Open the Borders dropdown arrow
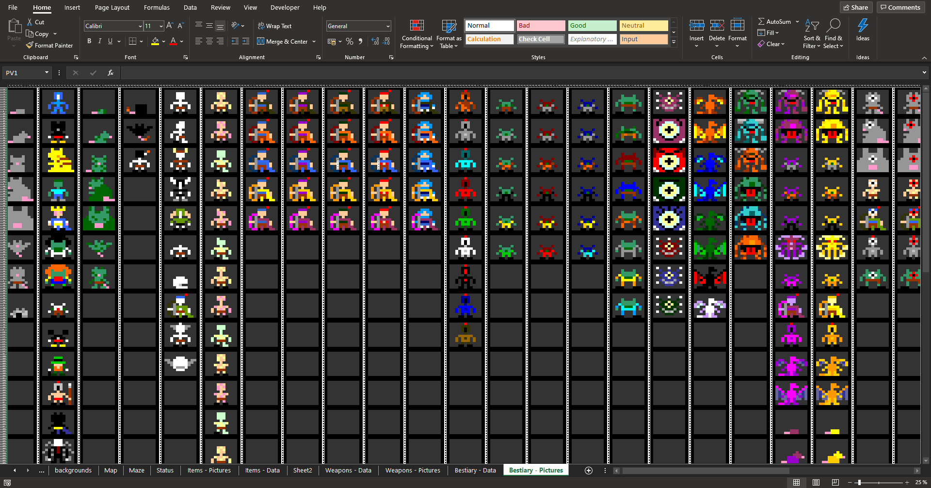The width and height of the screenshot is (931, 488). [141, 42]
